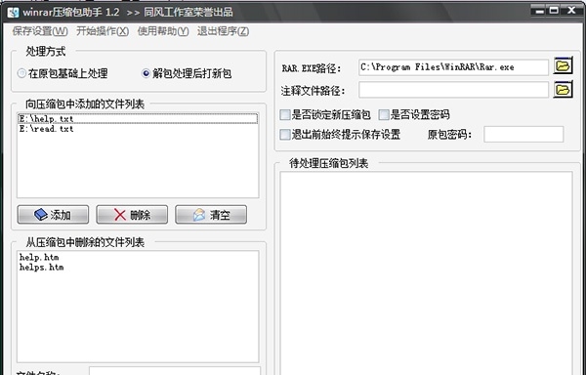This screenshot has height=375, width=586.
Task: Select the E:\read.txt list entry
Action: coord(138,129)
